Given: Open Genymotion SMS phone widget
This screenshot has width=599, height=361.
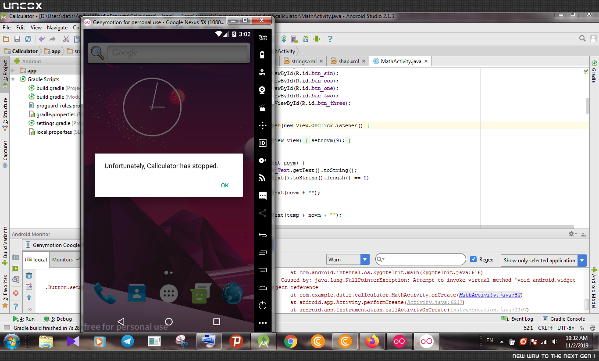Looking at the screenshot, I should pos(262,196).
